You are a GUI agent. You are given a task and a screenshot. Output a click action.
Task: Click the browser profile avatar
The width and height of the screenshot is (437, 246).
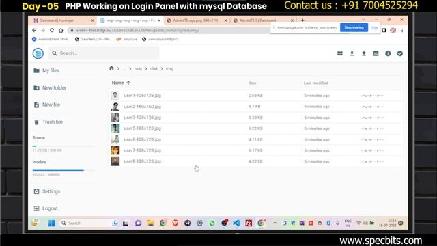[x=393, y=30]
